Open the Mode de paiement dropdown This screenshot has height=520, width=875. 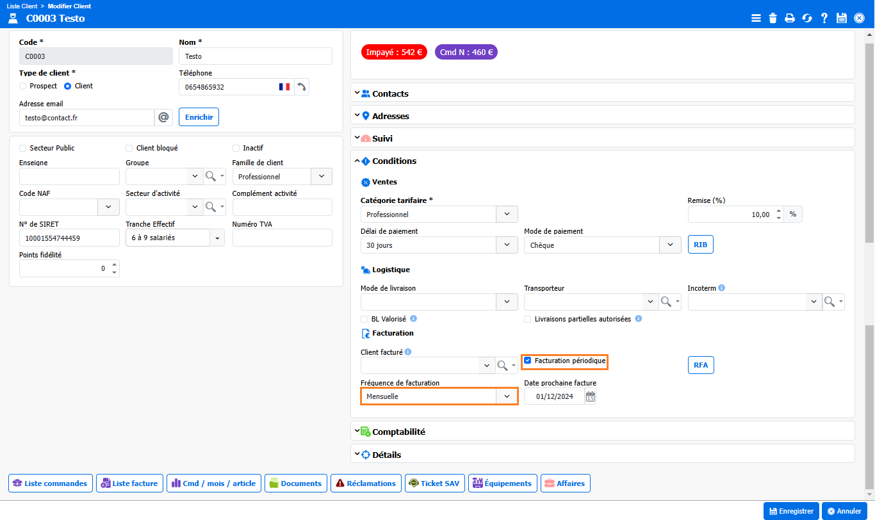coord(670,245)
